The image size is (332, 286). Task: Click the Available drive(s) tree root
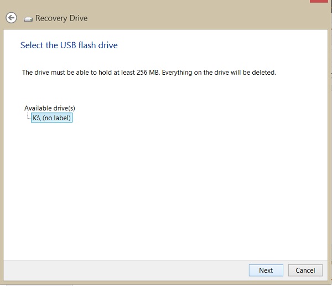pyautogui.click(x=50, y=108)
